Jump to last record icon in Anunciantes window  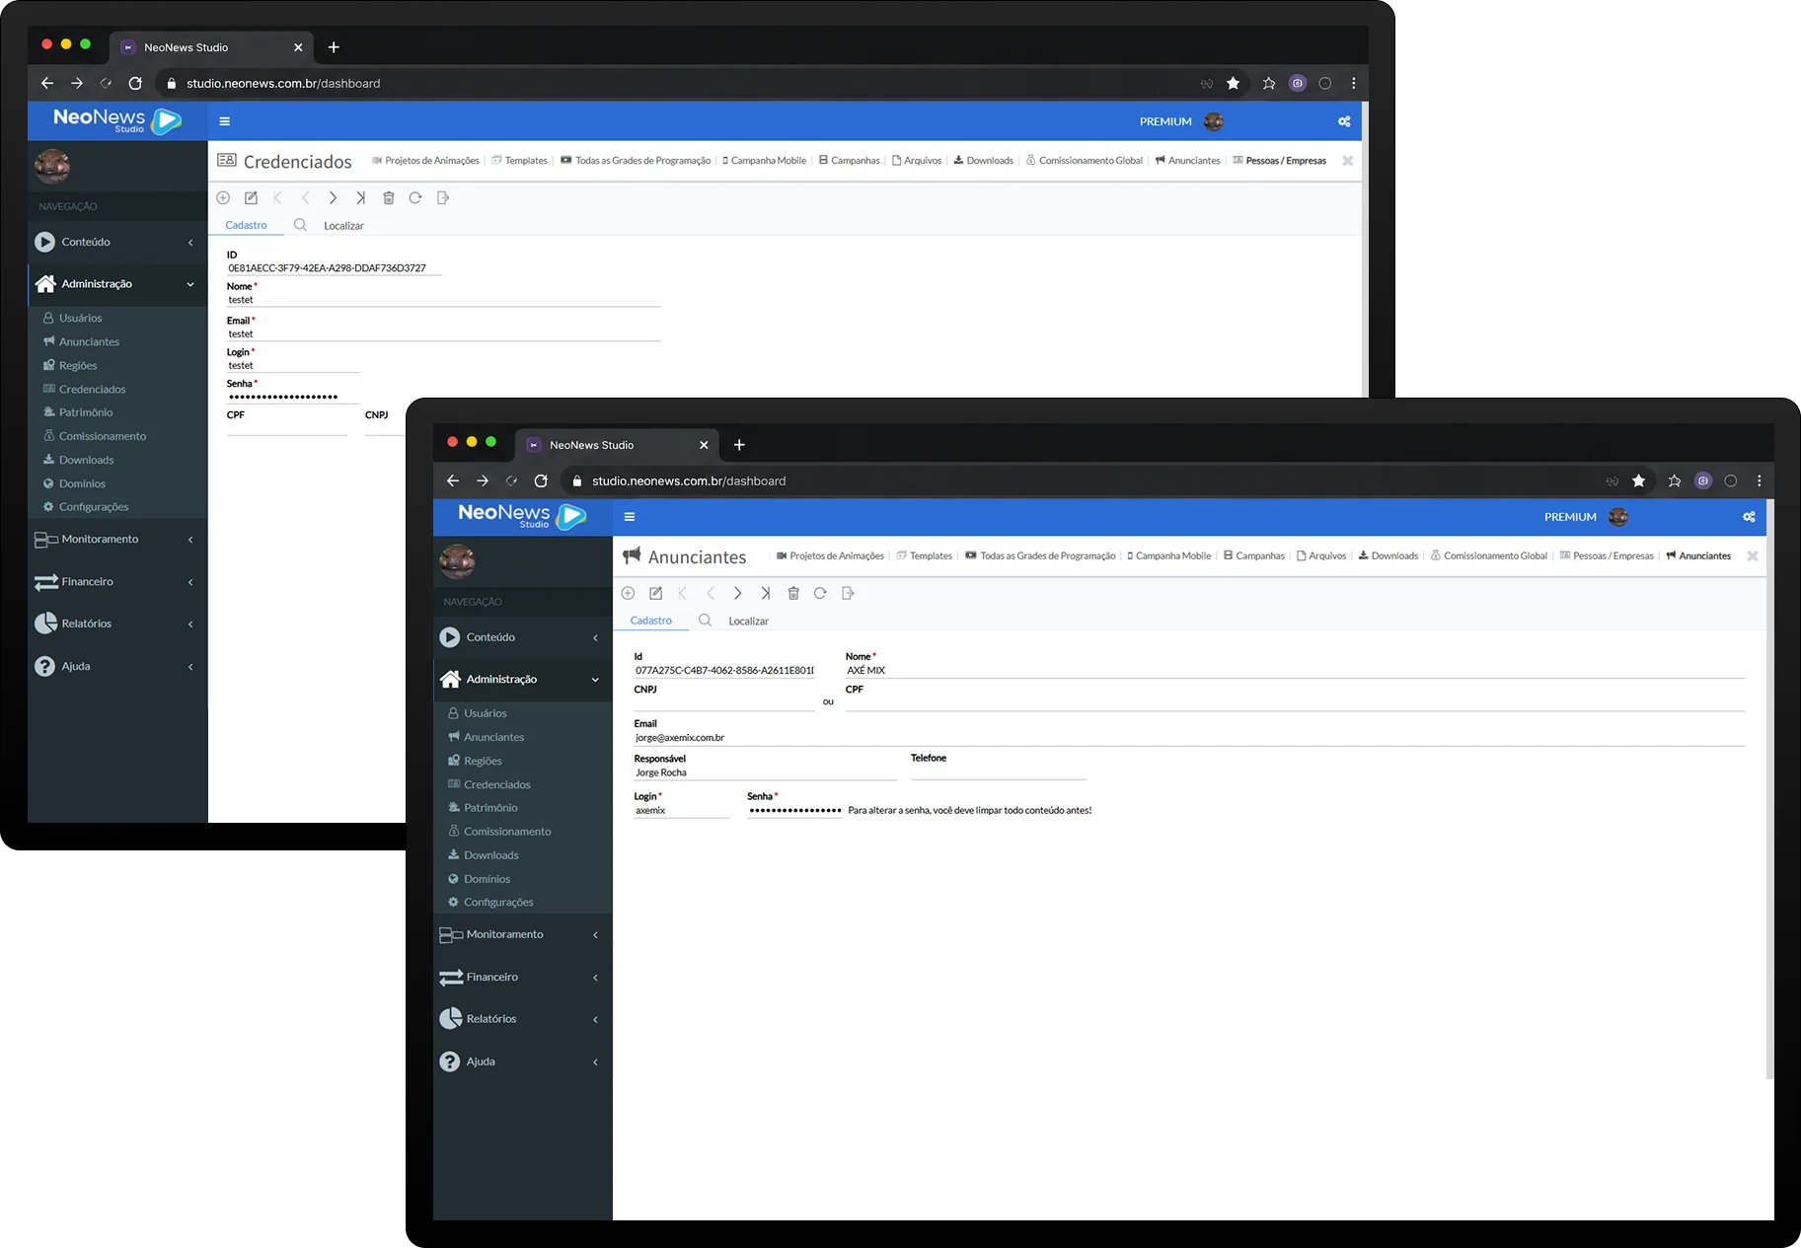point(765,593)
